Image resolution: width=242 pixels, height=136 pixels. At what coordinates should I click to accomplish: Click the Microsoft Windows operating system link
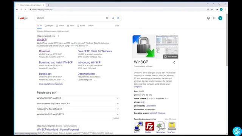point(157,113)
